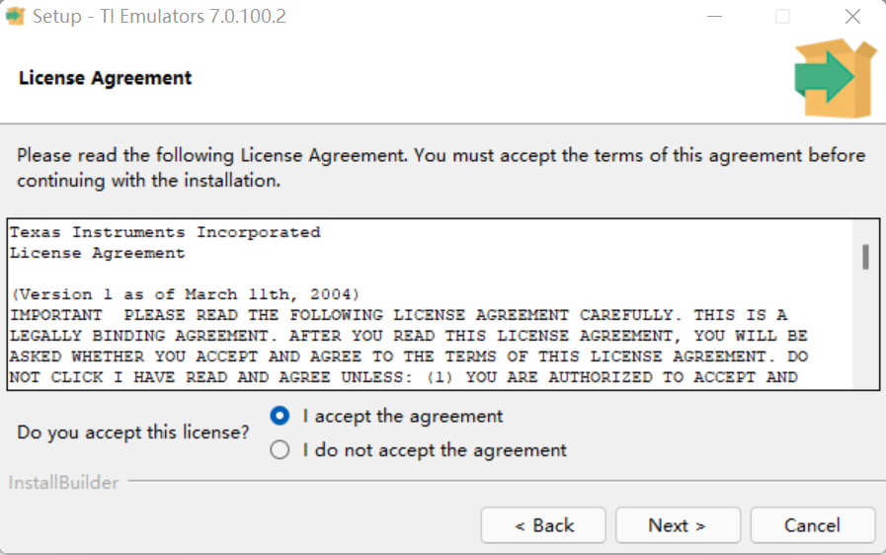Click the disabled maximize button
886x555 pixels.
point(782,17)
